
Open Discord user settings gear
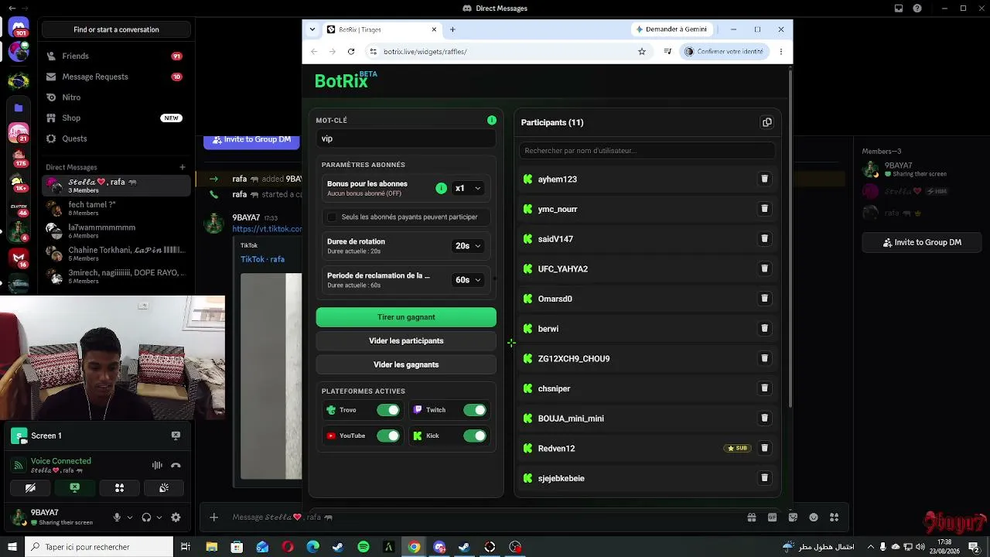176,518
